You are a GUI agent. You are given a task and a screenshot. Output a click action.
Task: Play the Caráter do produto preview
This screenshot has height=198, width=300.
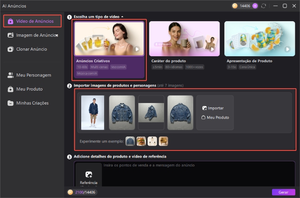[x=212, y=49]
